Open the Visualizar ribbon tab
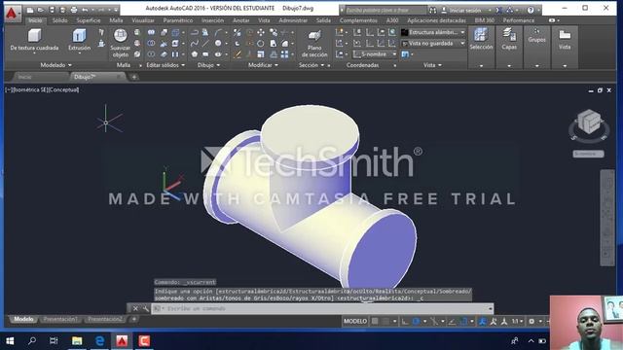This screenshot has height=350, width=623. (x=143, y=20)
